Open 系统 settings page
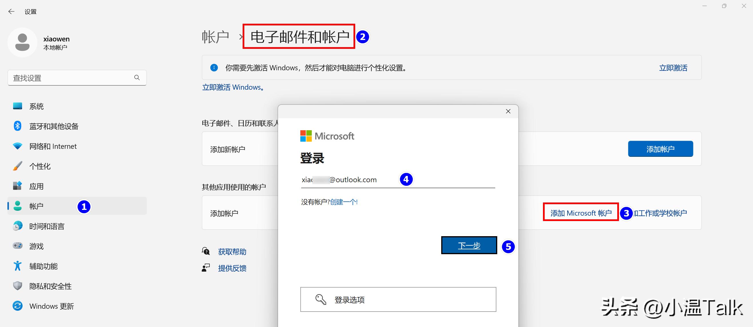The height and width of the screenshot is (327, 753). coord(77,106)
